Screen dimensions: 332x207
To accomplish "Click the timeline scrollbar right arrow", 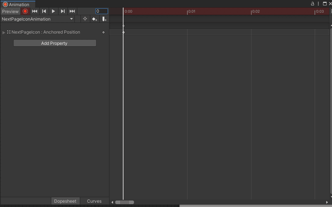I will 327,202.
